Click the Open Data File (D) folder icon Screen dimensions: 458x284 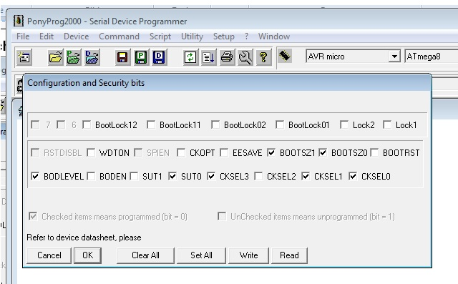92,57
